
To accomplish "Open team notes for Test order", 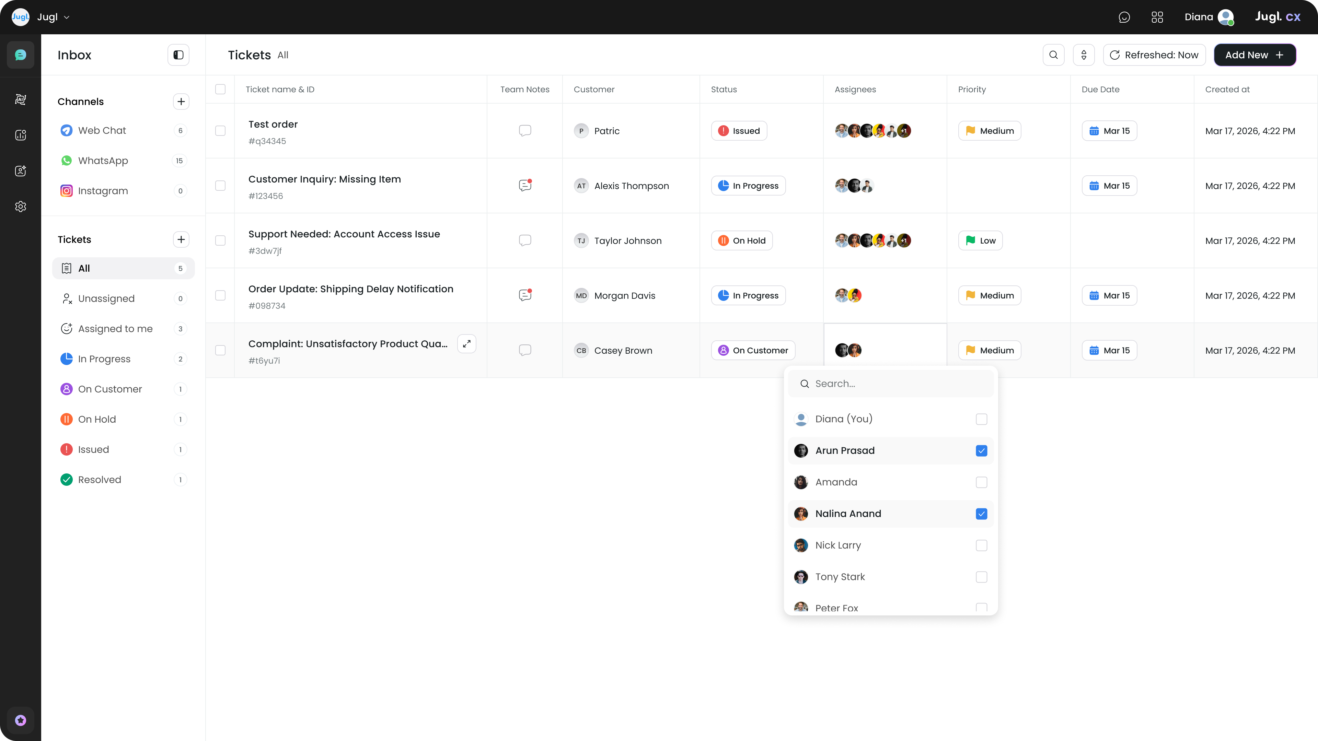I will pyautogui.click(x=525, y=130).
